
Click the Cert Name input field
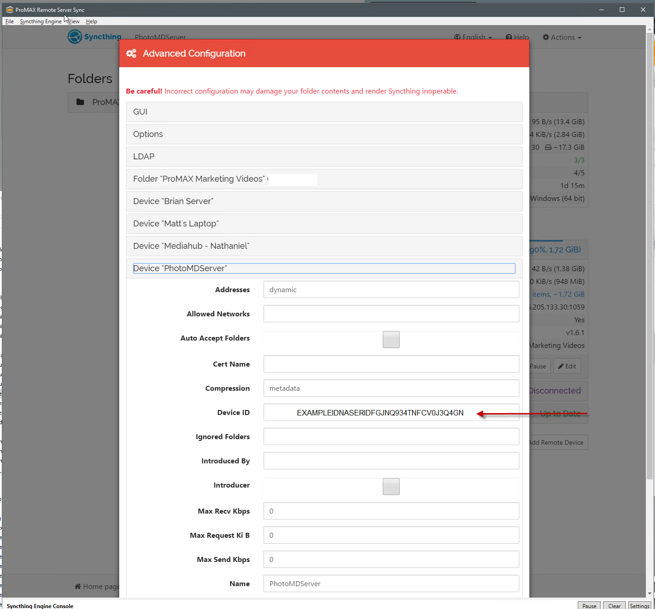click(x=391, y=364)
